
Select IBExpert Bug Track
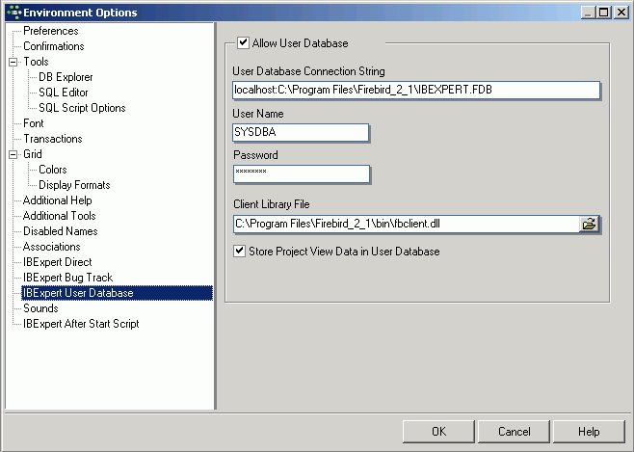[67, 278]
